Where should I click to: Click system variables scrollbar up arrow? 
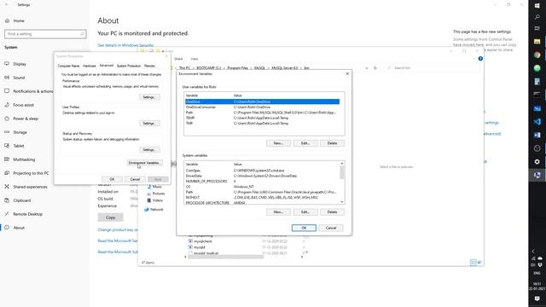(342, 163)
